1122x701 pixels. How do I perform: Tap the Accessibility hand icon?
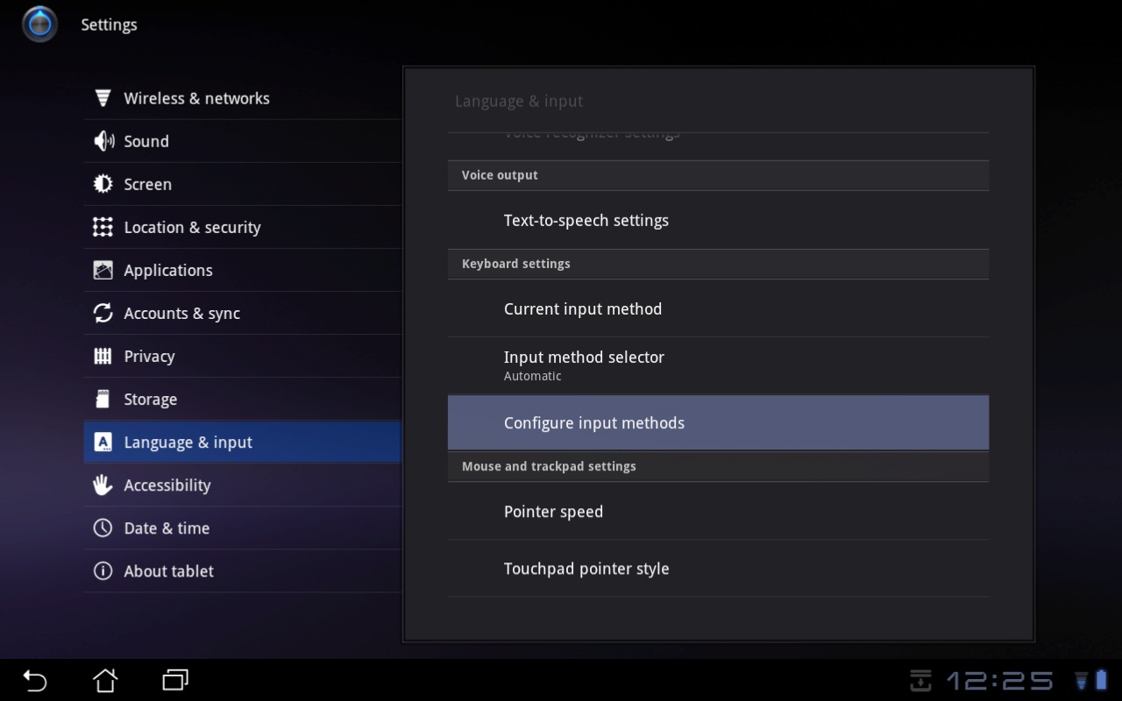point(103,485)
